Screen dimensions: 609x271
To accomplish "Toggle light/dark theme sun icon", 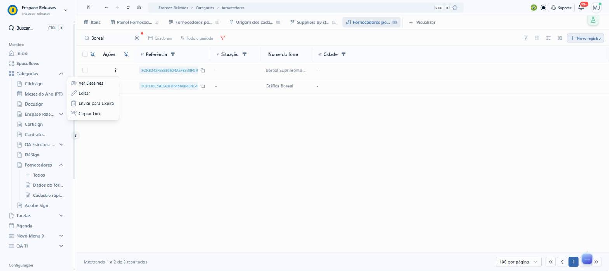I will (543, 8).
